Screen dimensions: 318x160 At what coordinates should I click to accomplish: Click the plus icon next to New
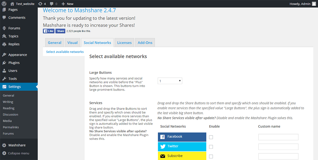tap(63, 4)
